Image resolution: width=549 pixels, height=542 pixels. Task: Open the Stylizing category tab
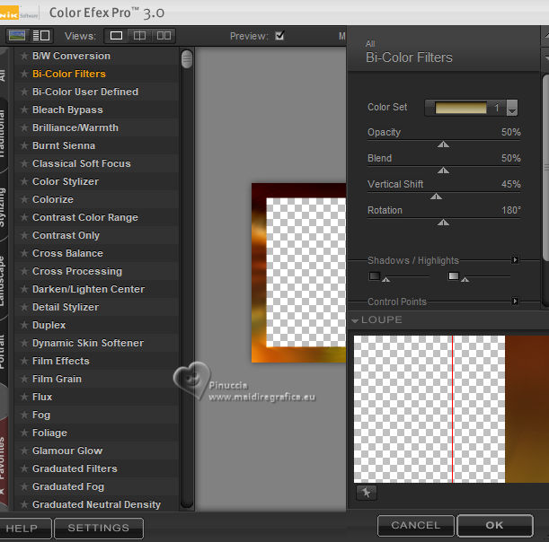click(3, 207)
